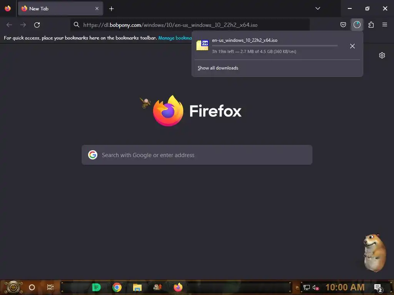Open a new tab with plus button
The image size is (394, 295).
111,9
